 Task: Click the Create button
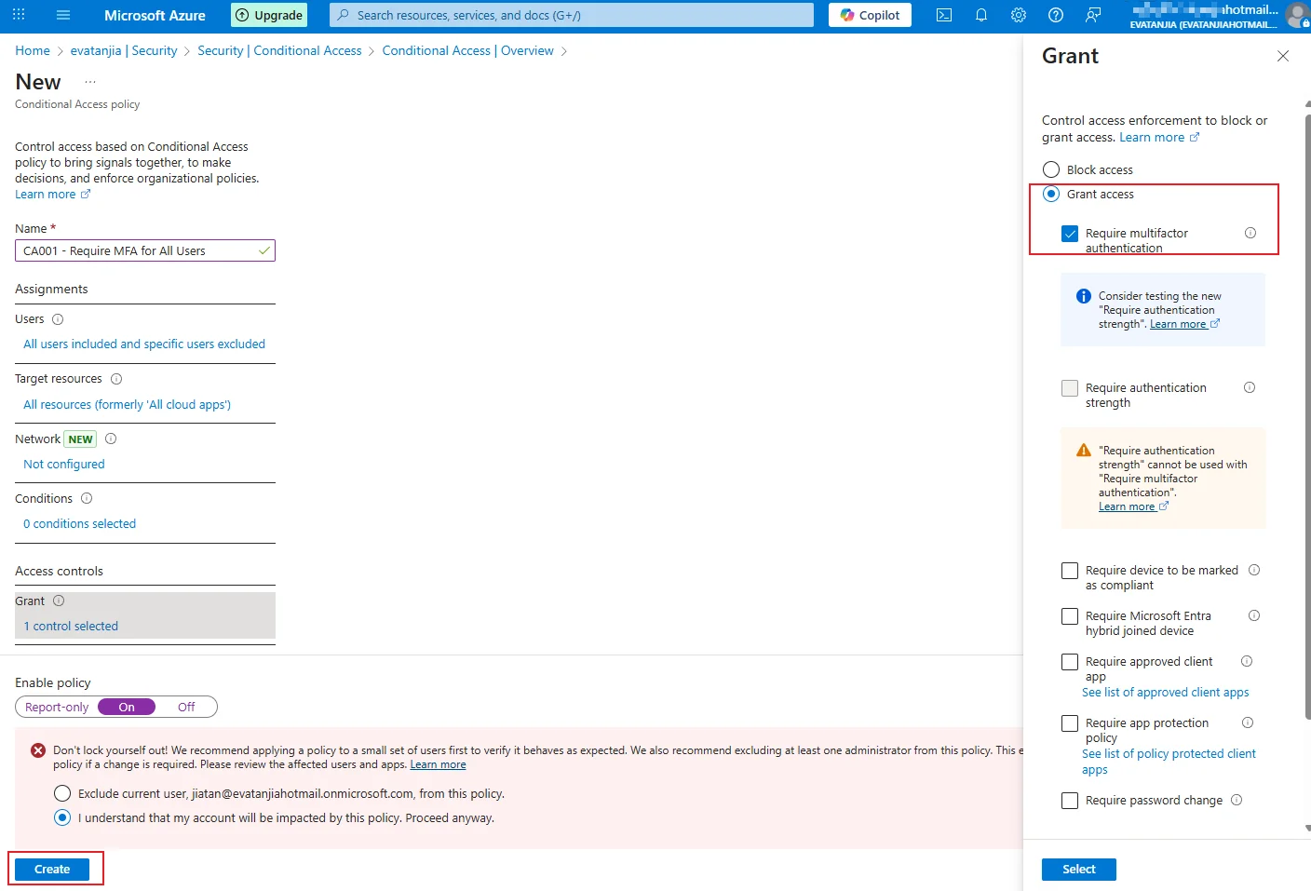click(52, 869)
